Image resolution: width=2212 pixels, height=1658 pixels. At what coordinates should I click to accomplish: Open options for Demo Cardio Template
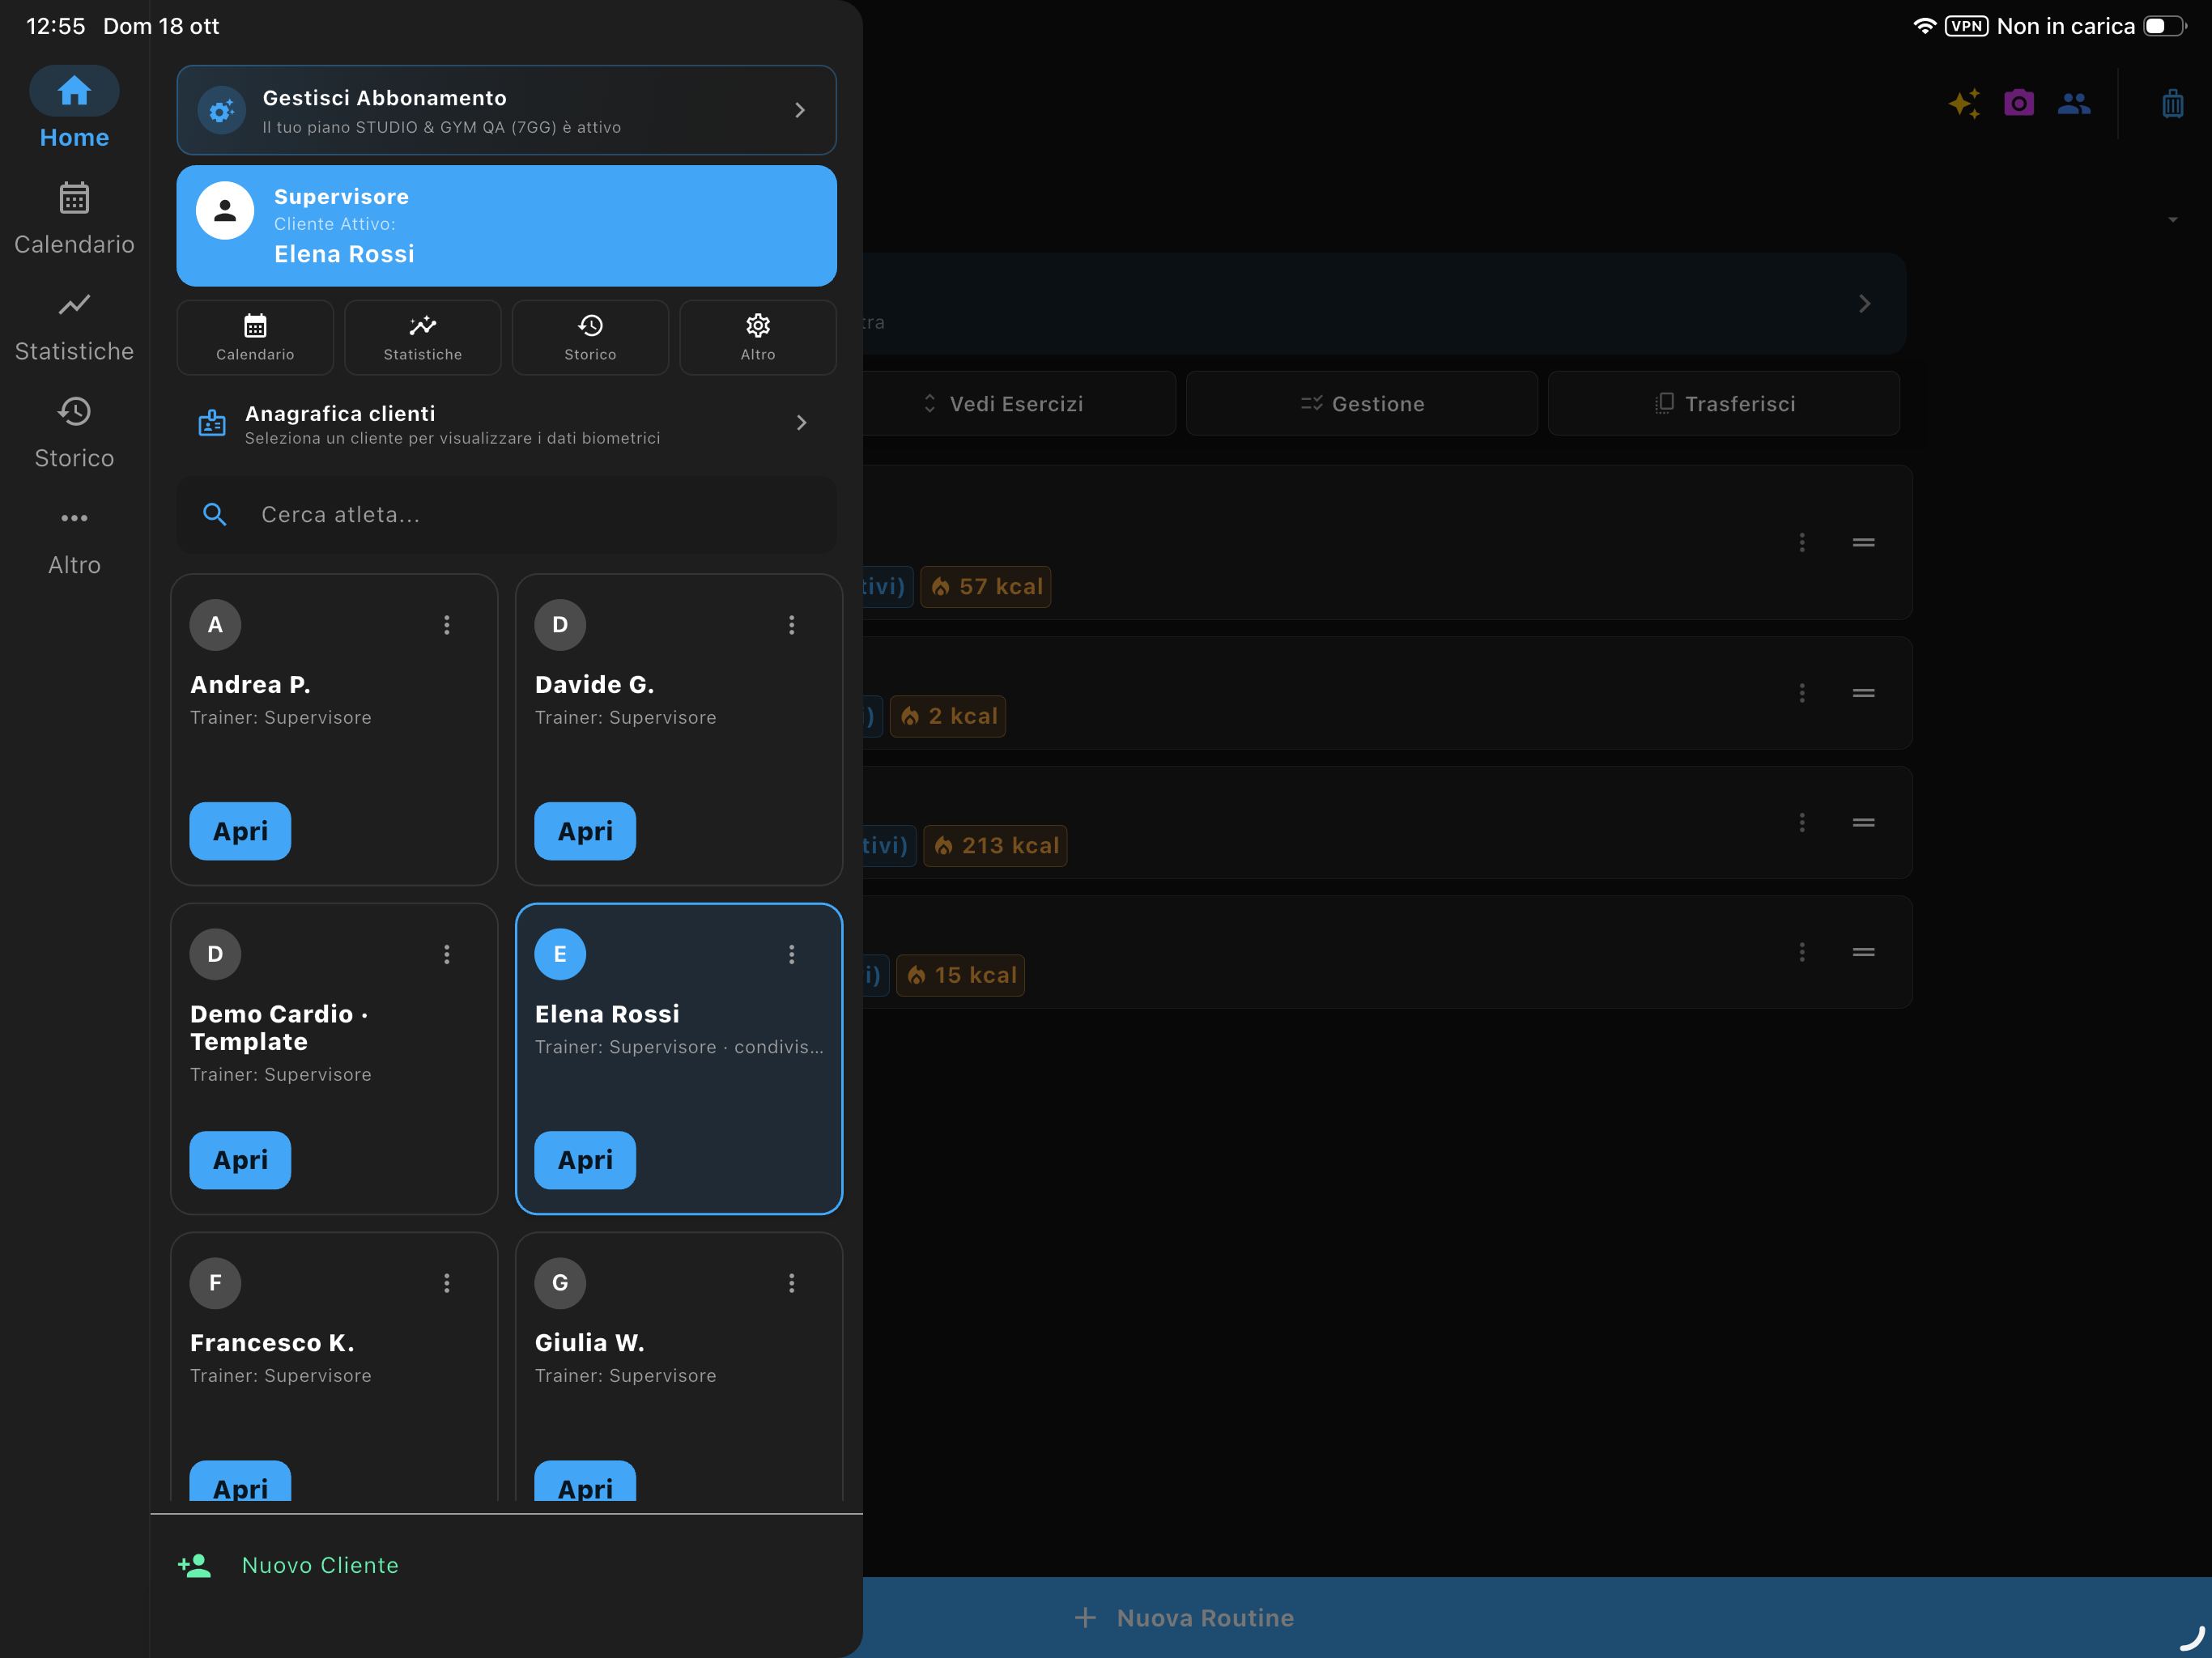click(x=447, y=954)
